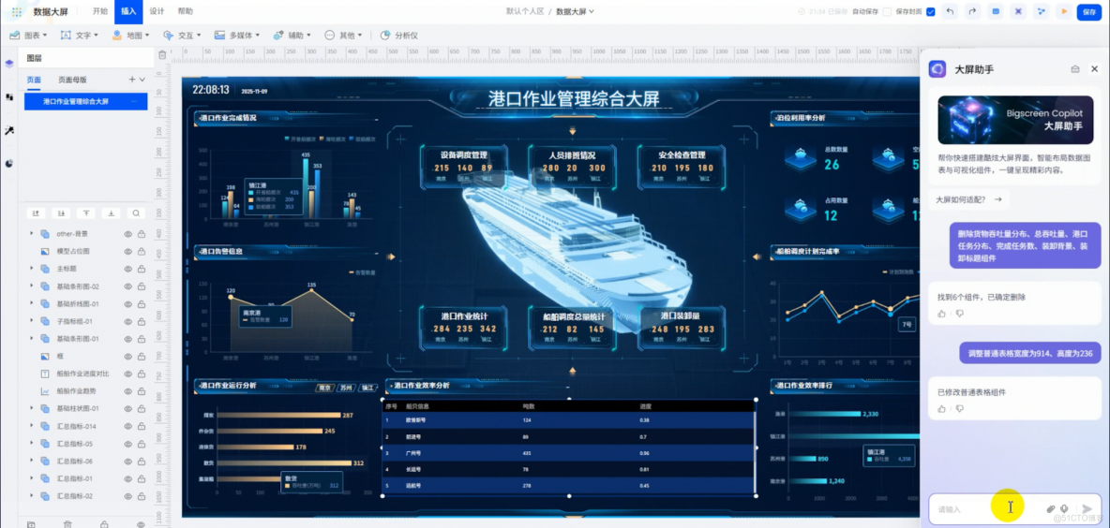1110x528 pixels.
Task: Open the 文字 dropdown
Action: click(x=80, y=35)
